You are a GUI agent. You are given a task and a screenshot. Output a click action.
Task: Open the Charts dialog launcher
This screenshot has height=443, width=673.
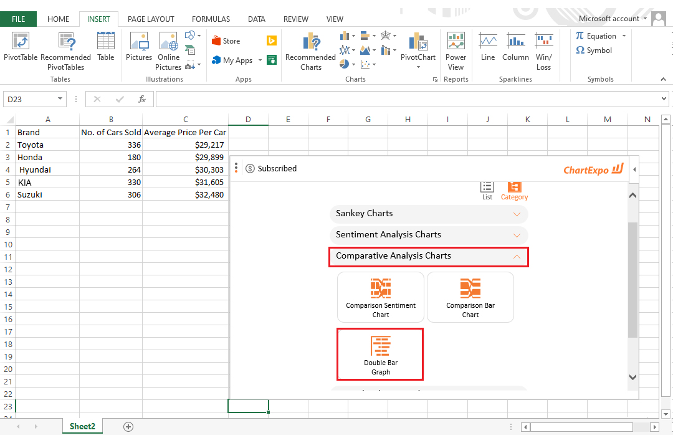coord(435,79)
